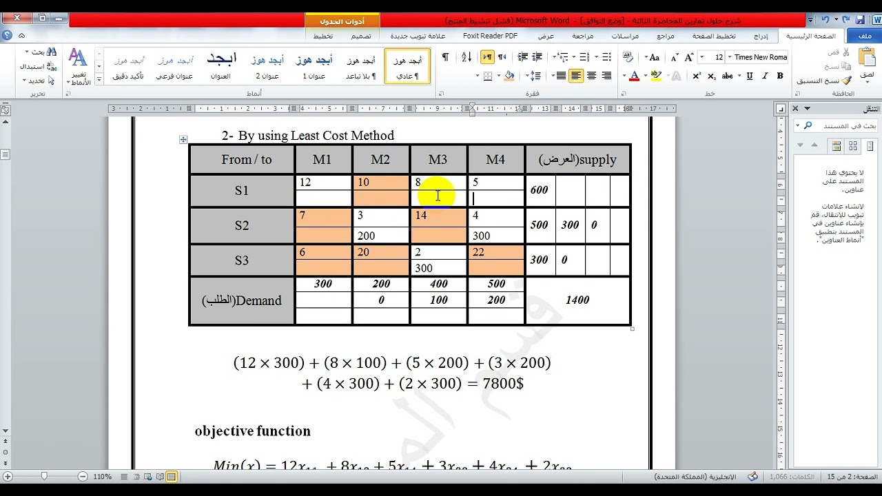Image resolution: width=882 pixels, height=496 pixels.
Task: Toggle show paragraph marks pilcrow
Action: tap(445, 57)
